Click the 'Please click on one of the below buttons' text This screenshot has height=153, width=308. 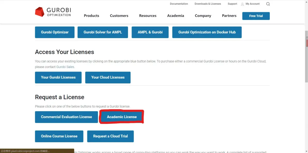pyautogui.click(x=82, y=106)
